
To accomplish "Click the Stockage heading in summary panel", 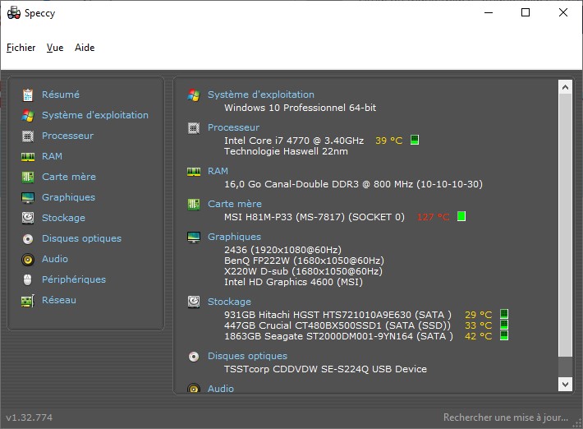I will [229, 302].
